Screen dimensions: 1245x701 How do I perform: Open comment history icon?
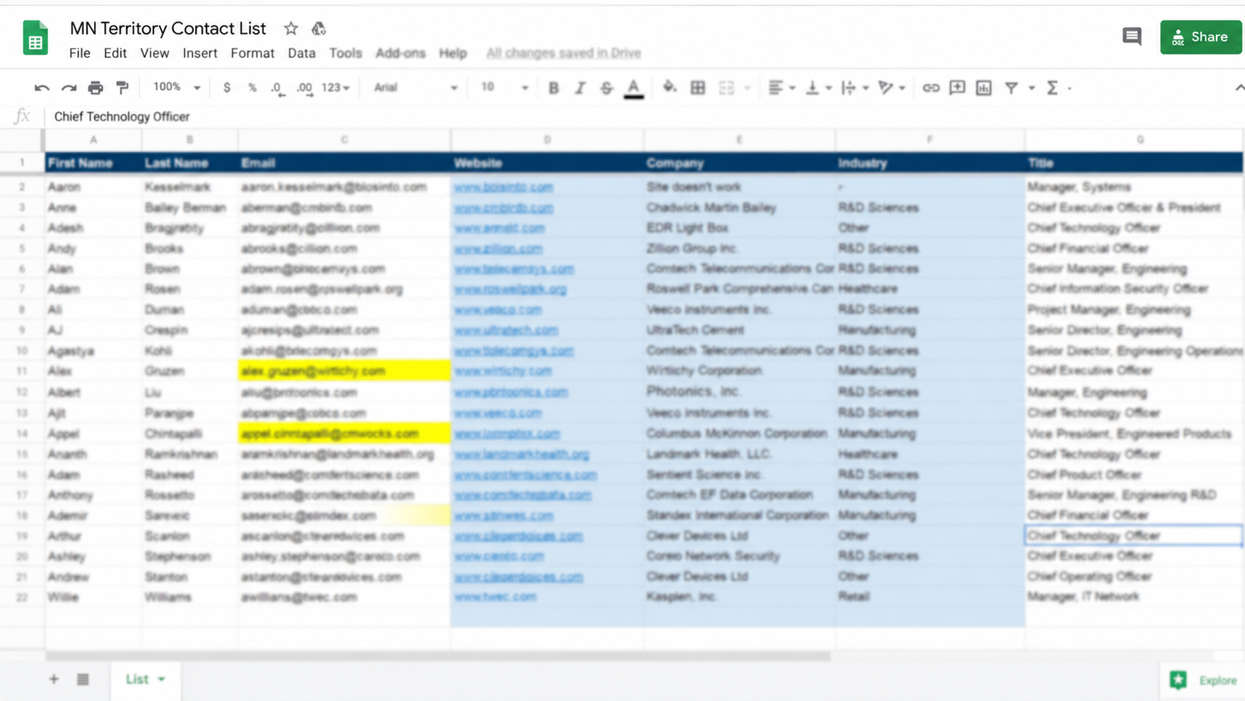(1132, 37)
